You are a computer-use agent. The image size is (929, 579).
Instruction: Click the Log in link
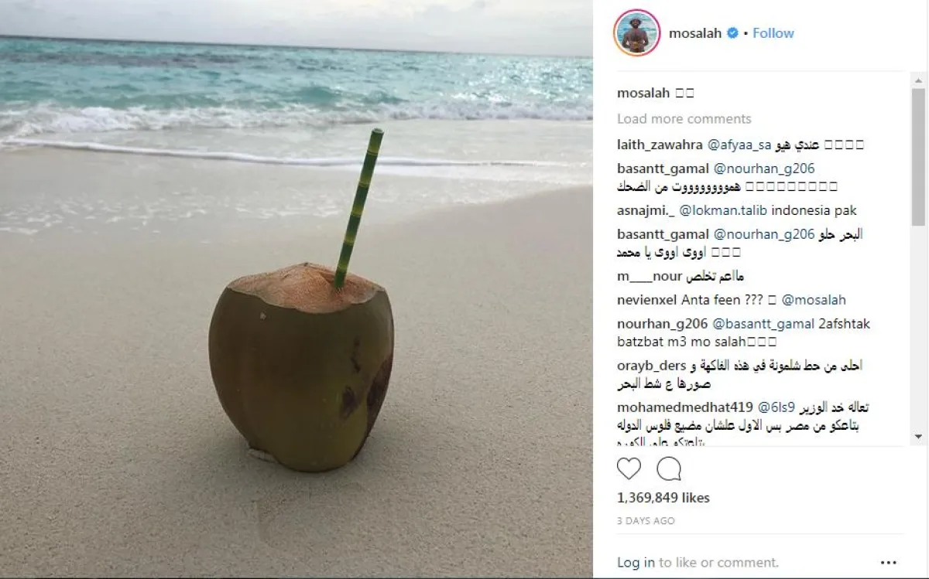tap(636, 563)
